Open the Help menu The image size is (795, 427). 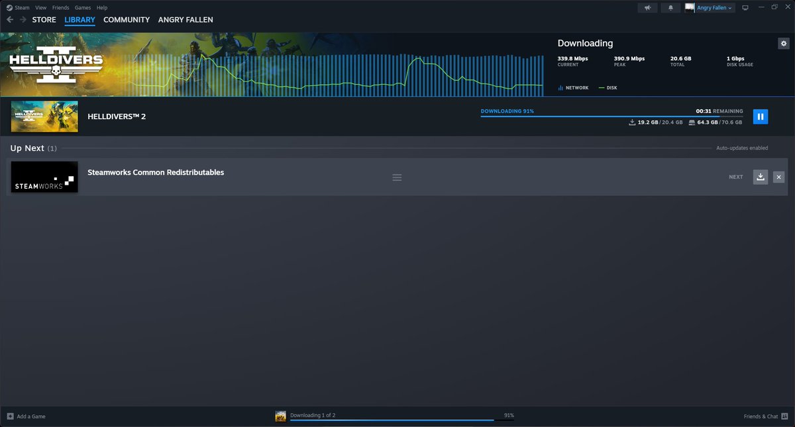[102, 7]
